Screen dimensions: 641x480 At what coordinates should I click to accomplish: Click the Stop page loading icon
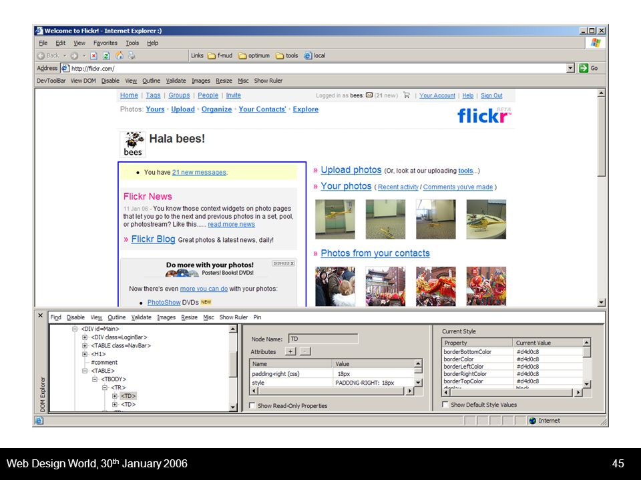(x=93, y=55)
